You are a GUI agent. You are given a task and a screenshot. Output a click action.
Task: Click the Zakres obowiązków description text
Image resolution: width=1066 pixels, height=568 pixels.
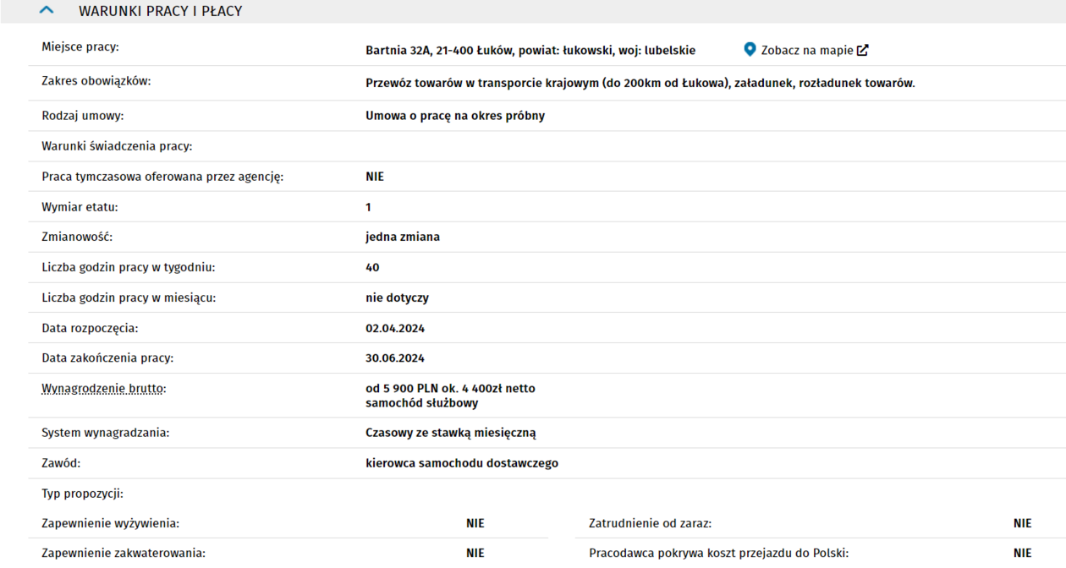pos(640,83)
